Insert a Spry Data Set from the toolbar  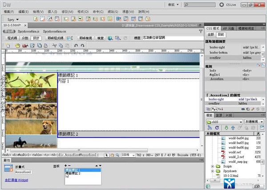click(36, 19)
